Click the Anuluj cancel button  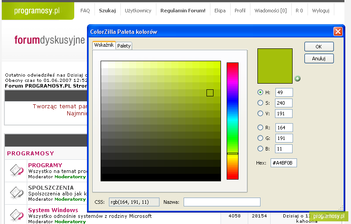[319, 59]
